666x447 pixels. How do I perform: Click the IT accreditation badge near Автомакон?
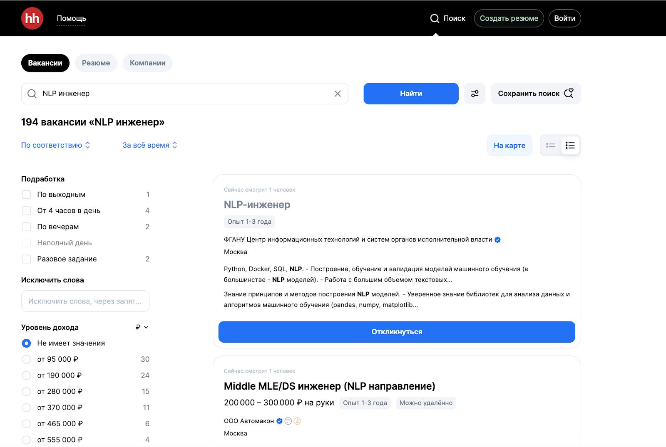[x=288, y=421]
